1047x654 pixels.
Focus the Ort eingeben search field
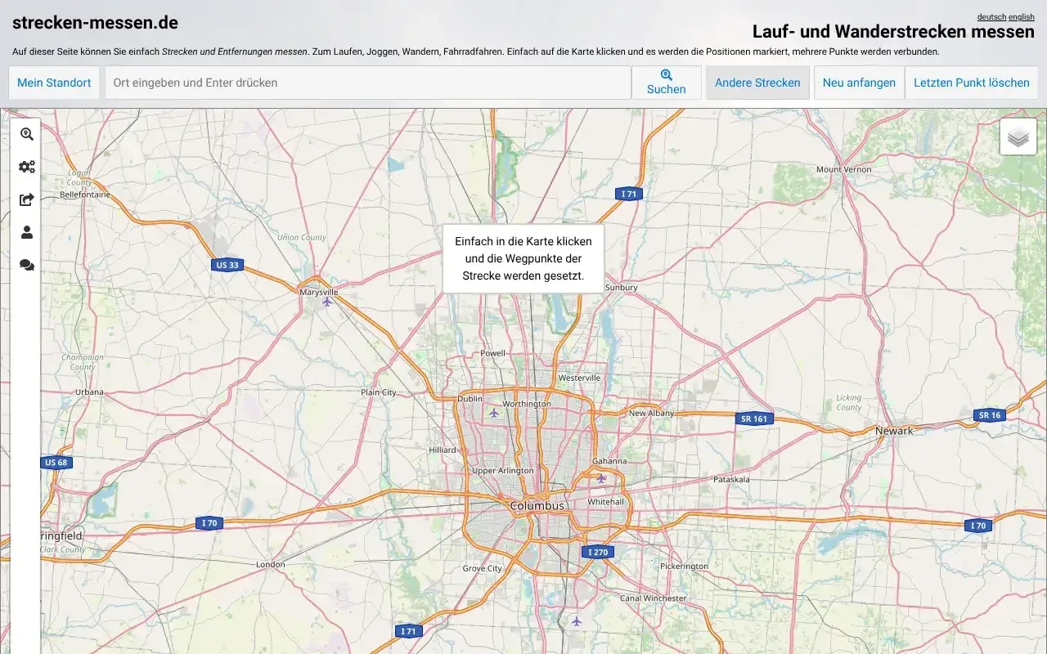coord(368,83)
